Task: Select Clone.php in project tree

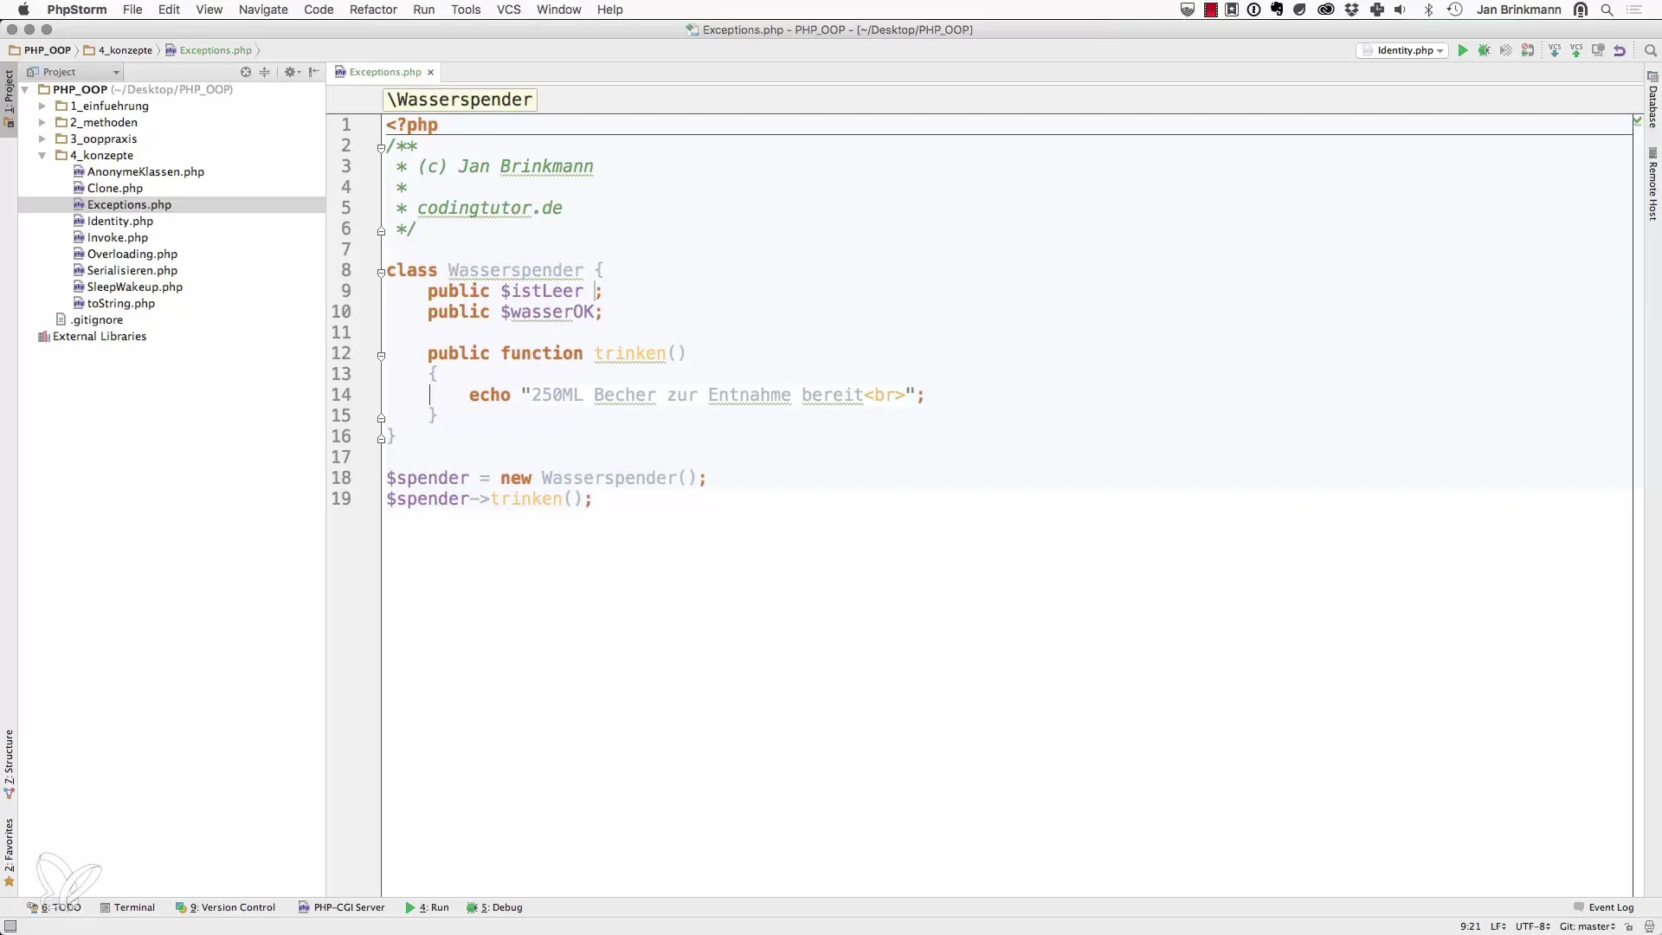Action: click(114, 188)
